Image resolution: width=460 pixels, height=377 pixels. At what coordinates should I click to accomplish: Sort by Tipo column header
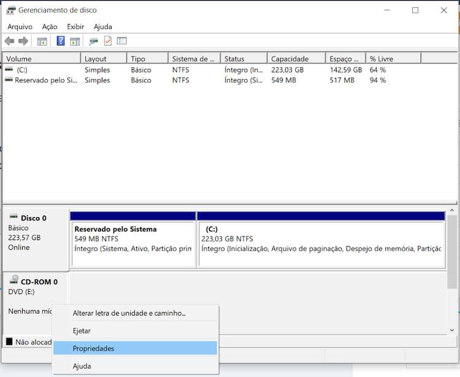coord(148,59)
